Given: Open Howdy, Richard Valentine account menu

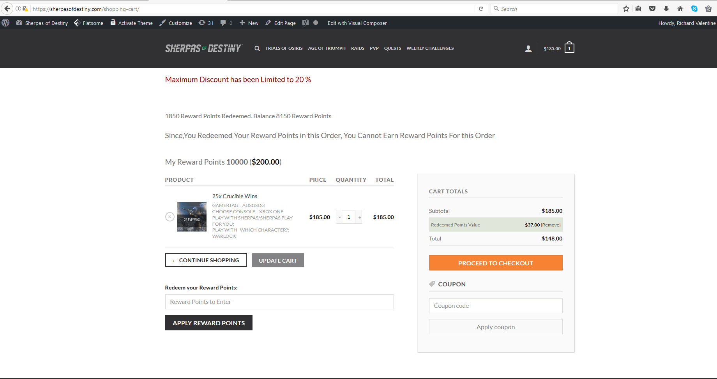Looking at the screenshot, I should tap(687, 23).
